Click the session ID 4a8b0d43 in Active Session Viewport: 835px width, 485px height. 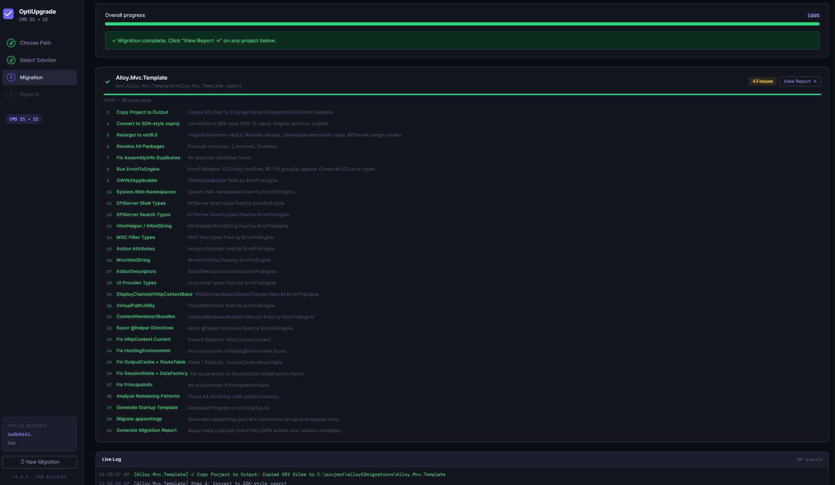coord(20,434)
